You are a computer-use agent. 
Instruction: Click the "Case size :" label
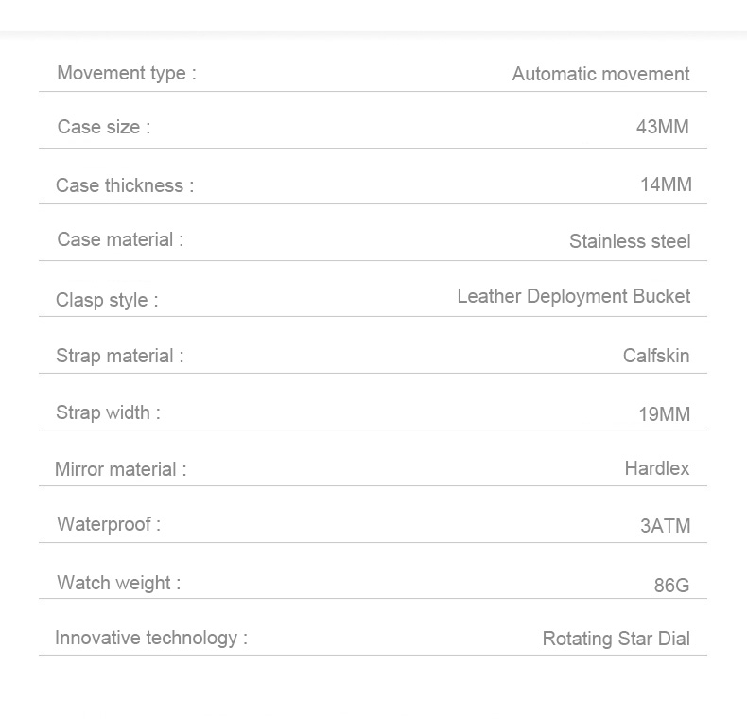click(x=104, y=127)
